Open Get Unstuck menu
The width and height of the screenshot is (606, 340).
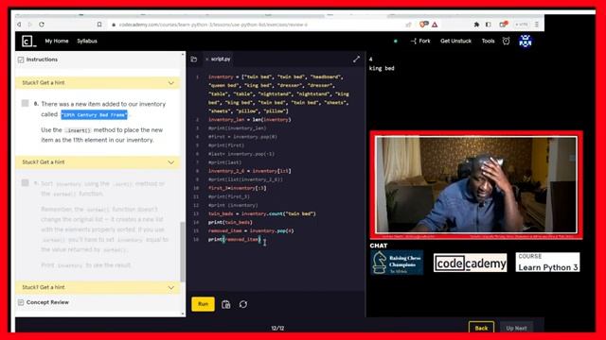point(455,41)
